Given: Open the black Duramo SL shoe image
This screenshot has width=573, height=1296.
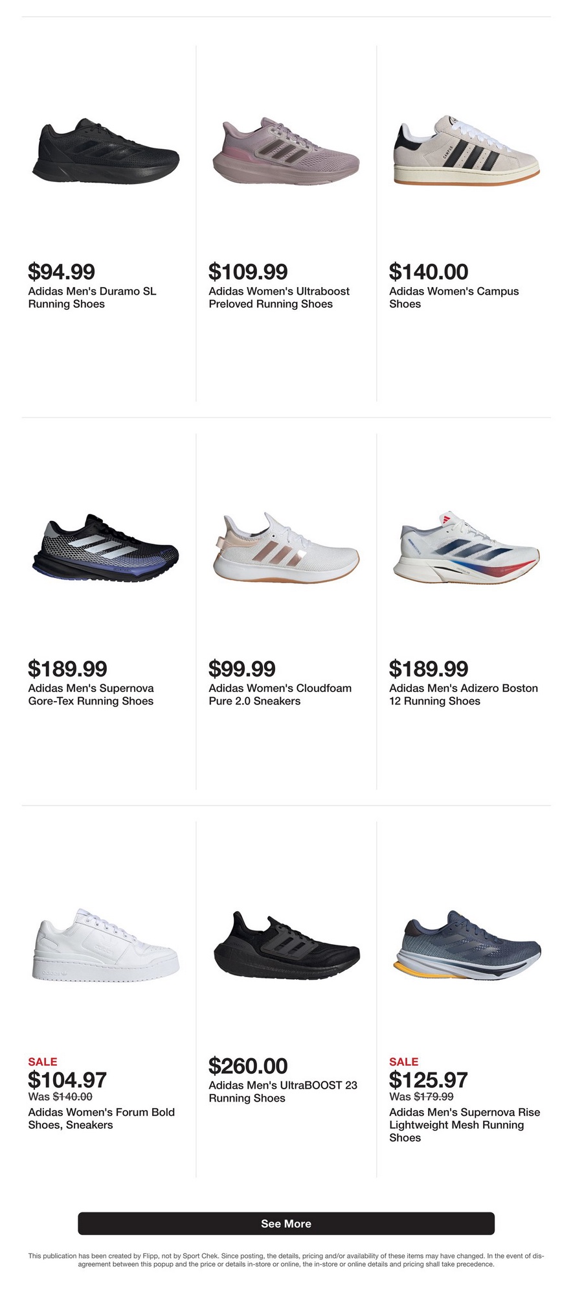Looking at the screenshot, I should pyautogui.click(x=106, y=152).
